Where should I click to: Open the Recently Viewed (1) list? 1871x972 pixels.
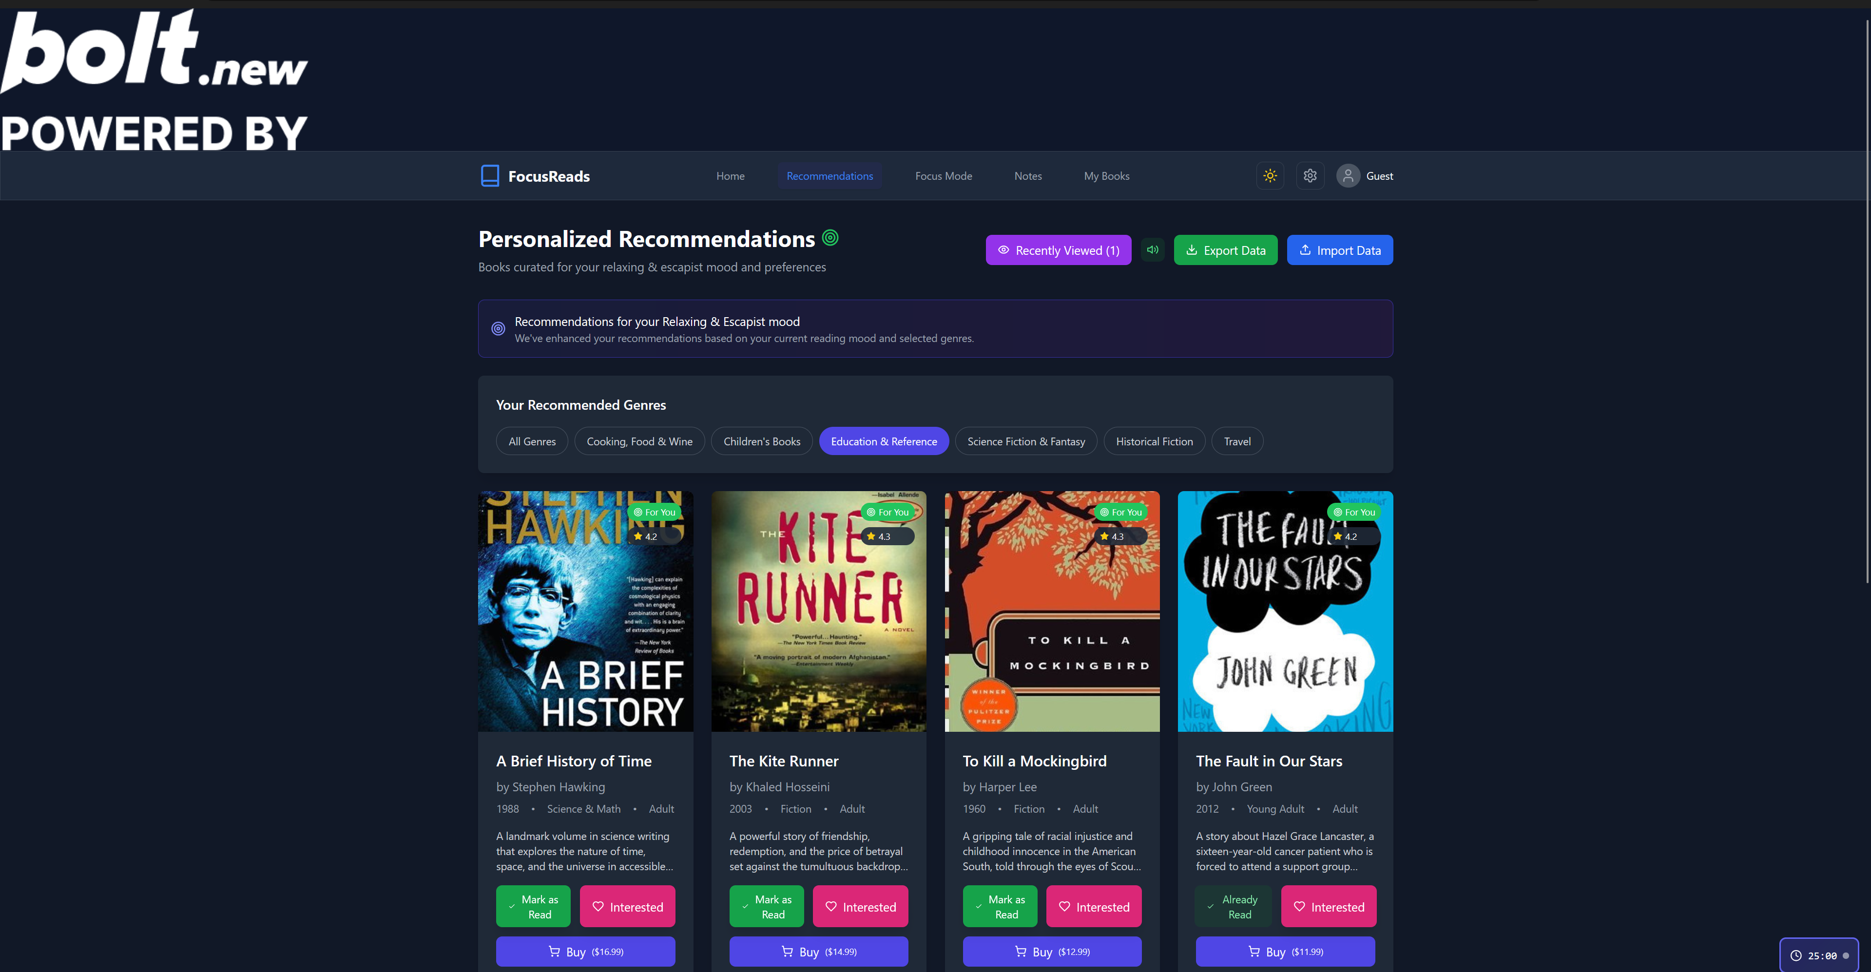pos(1058,250)
